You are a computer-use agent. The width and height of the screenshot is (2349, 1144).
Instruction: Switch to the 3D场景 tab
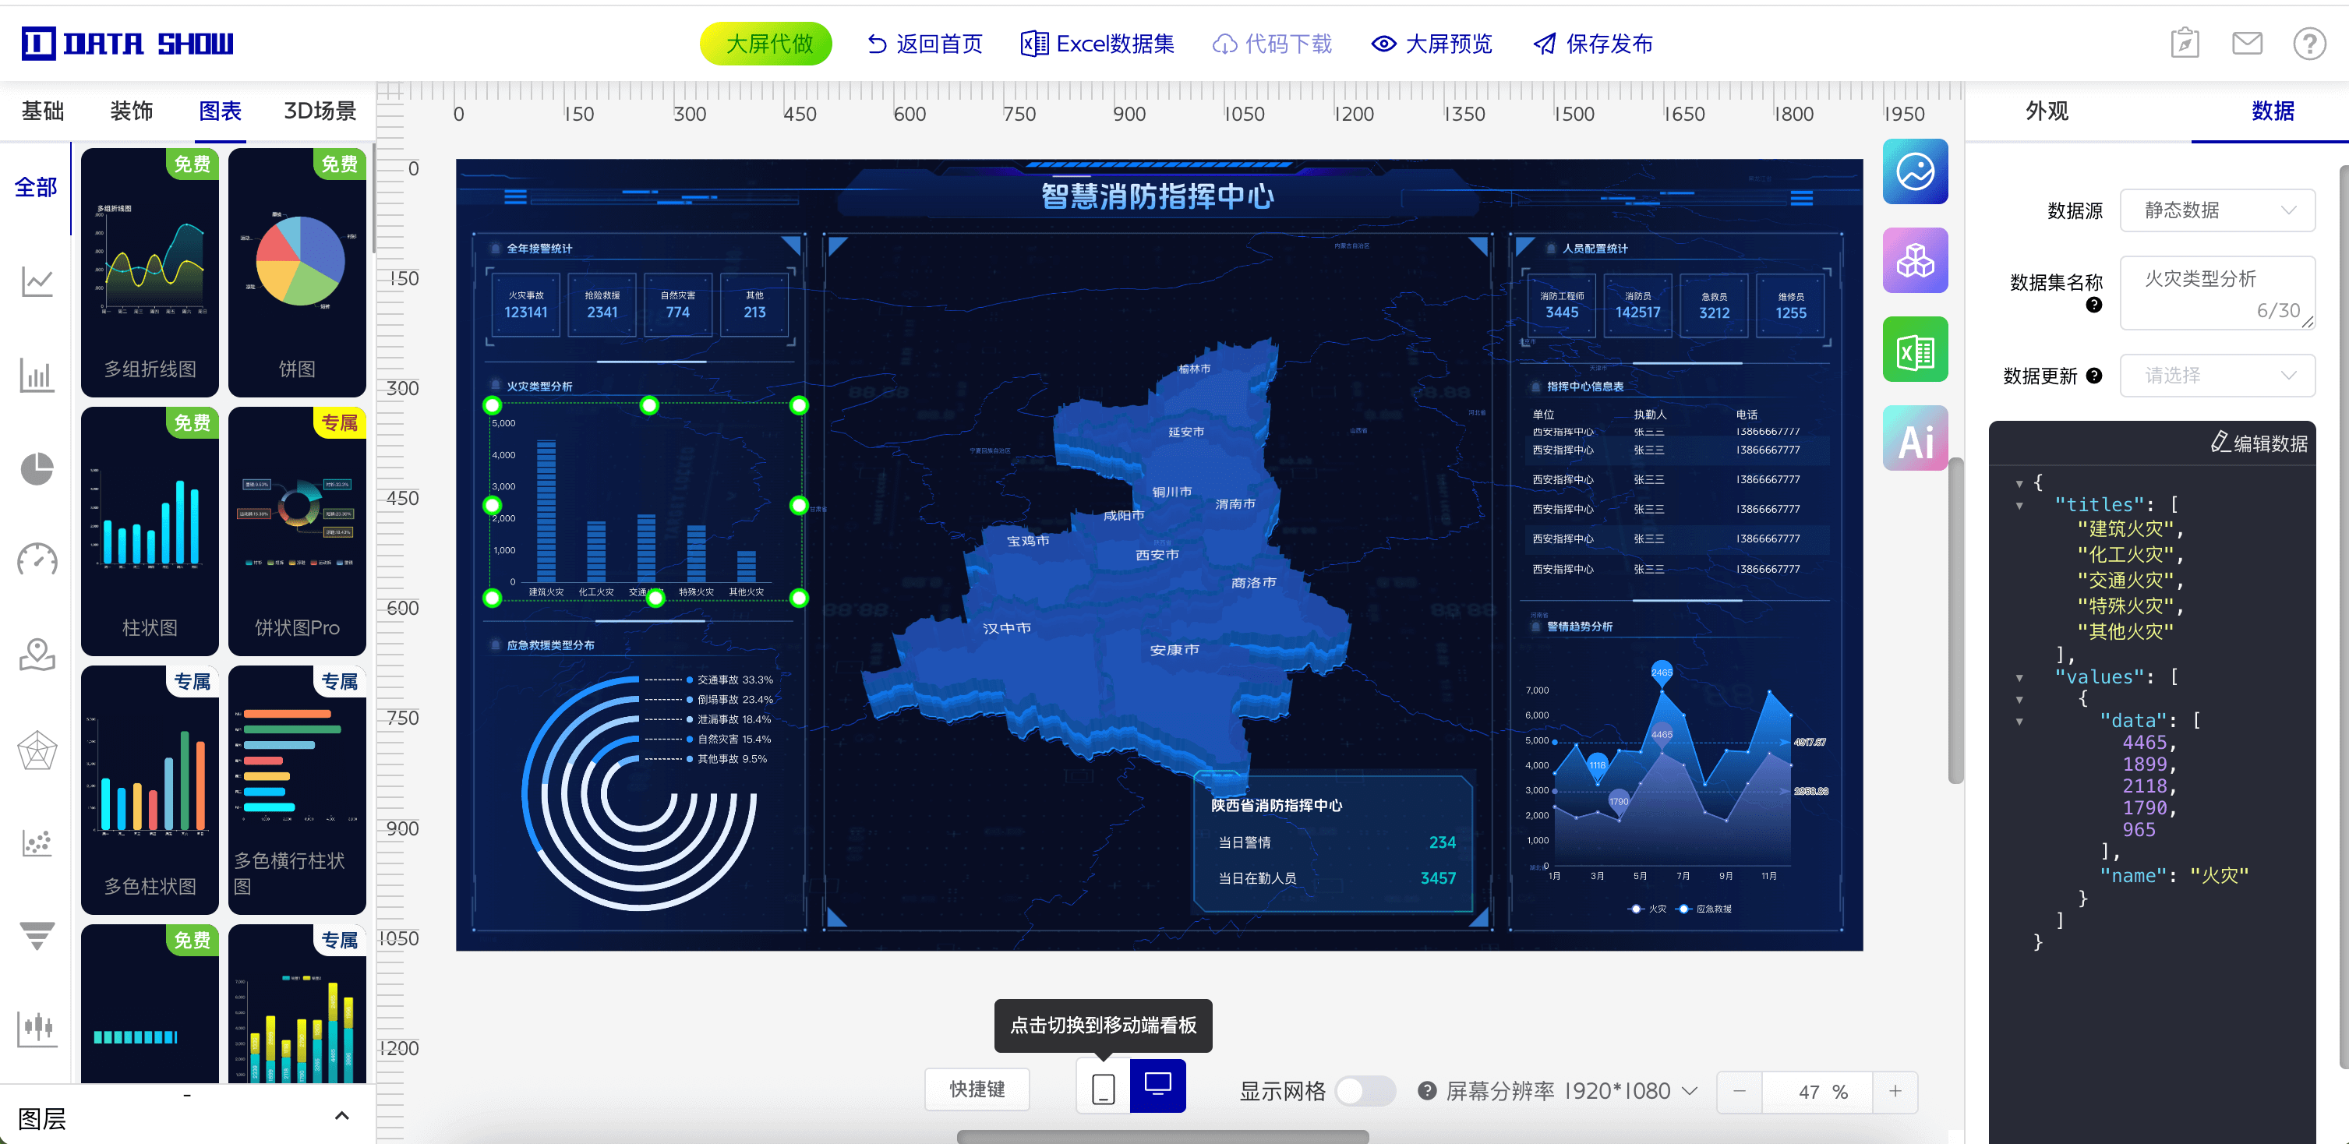(x=320, y=111)
